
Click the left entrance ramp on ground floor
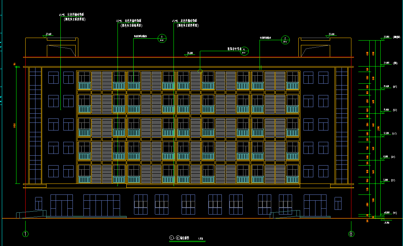click(x=31, y=215)
